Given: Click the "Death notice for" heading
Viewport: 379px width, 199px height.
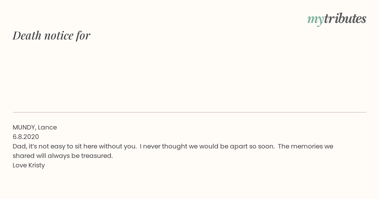Looking at the screenshot, I should pyautogui.click(x=51, y=35).
